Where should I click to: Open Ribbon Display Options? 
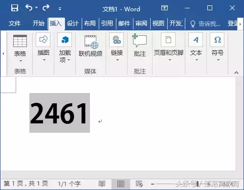point(164,8)
